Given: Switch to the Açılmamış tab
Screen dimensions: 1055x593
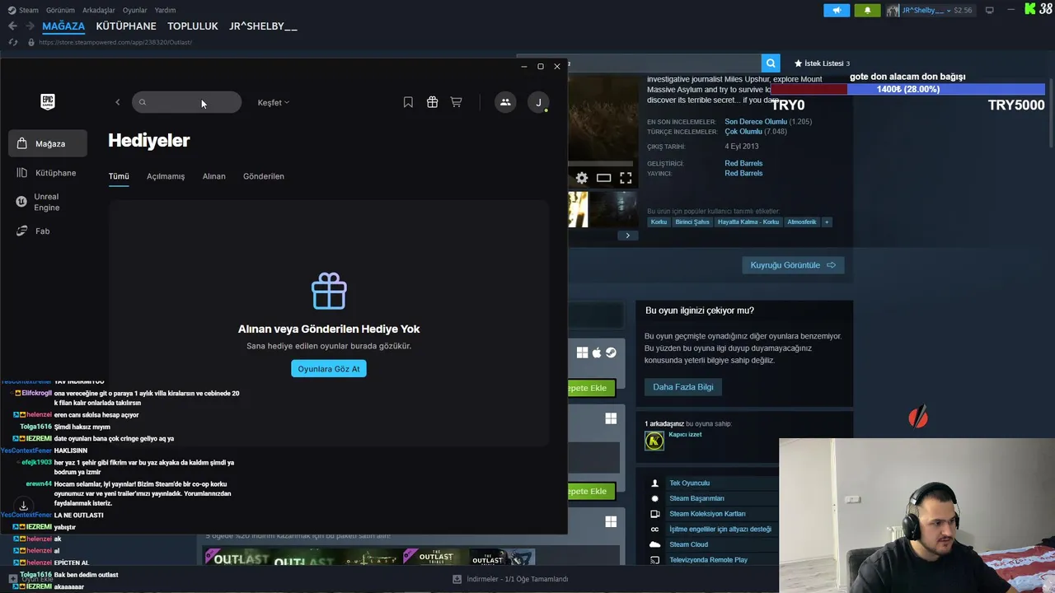Looking at the screenshot, I should pos(166,176).
